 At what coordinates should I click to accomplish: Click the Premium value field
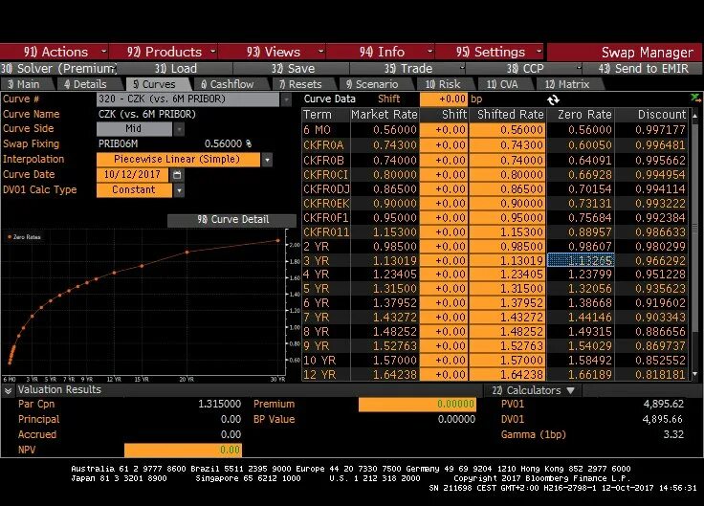417,404
